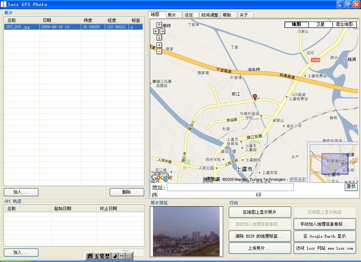
Task: Click the 五笔型 input method logo icon
Action: pos(89,256)
